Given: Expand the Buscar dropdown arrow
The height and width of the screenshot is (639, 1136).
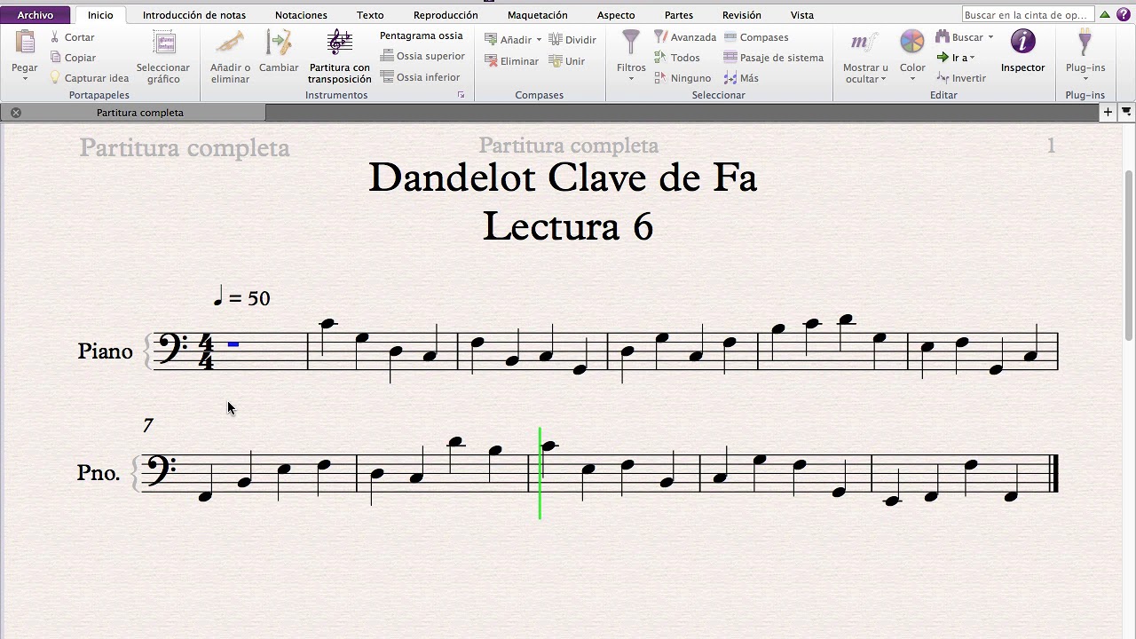Looking at the screenshot, I should (990, 37).
